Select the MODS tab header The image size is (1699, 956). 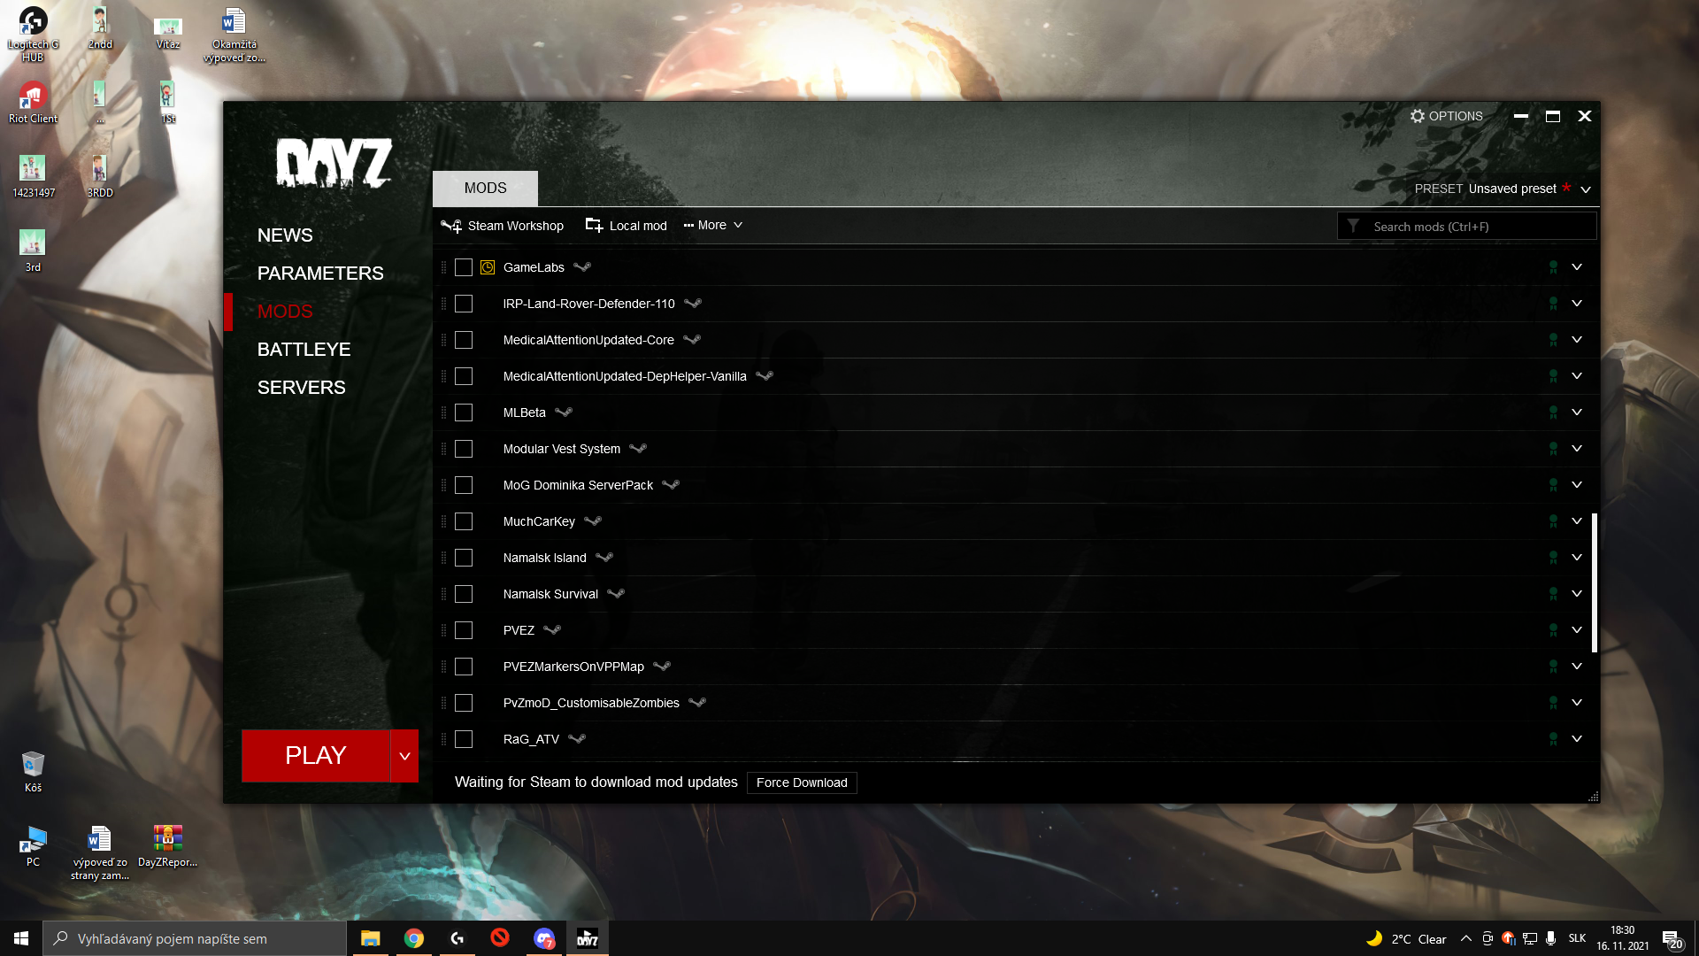(485, 189)
